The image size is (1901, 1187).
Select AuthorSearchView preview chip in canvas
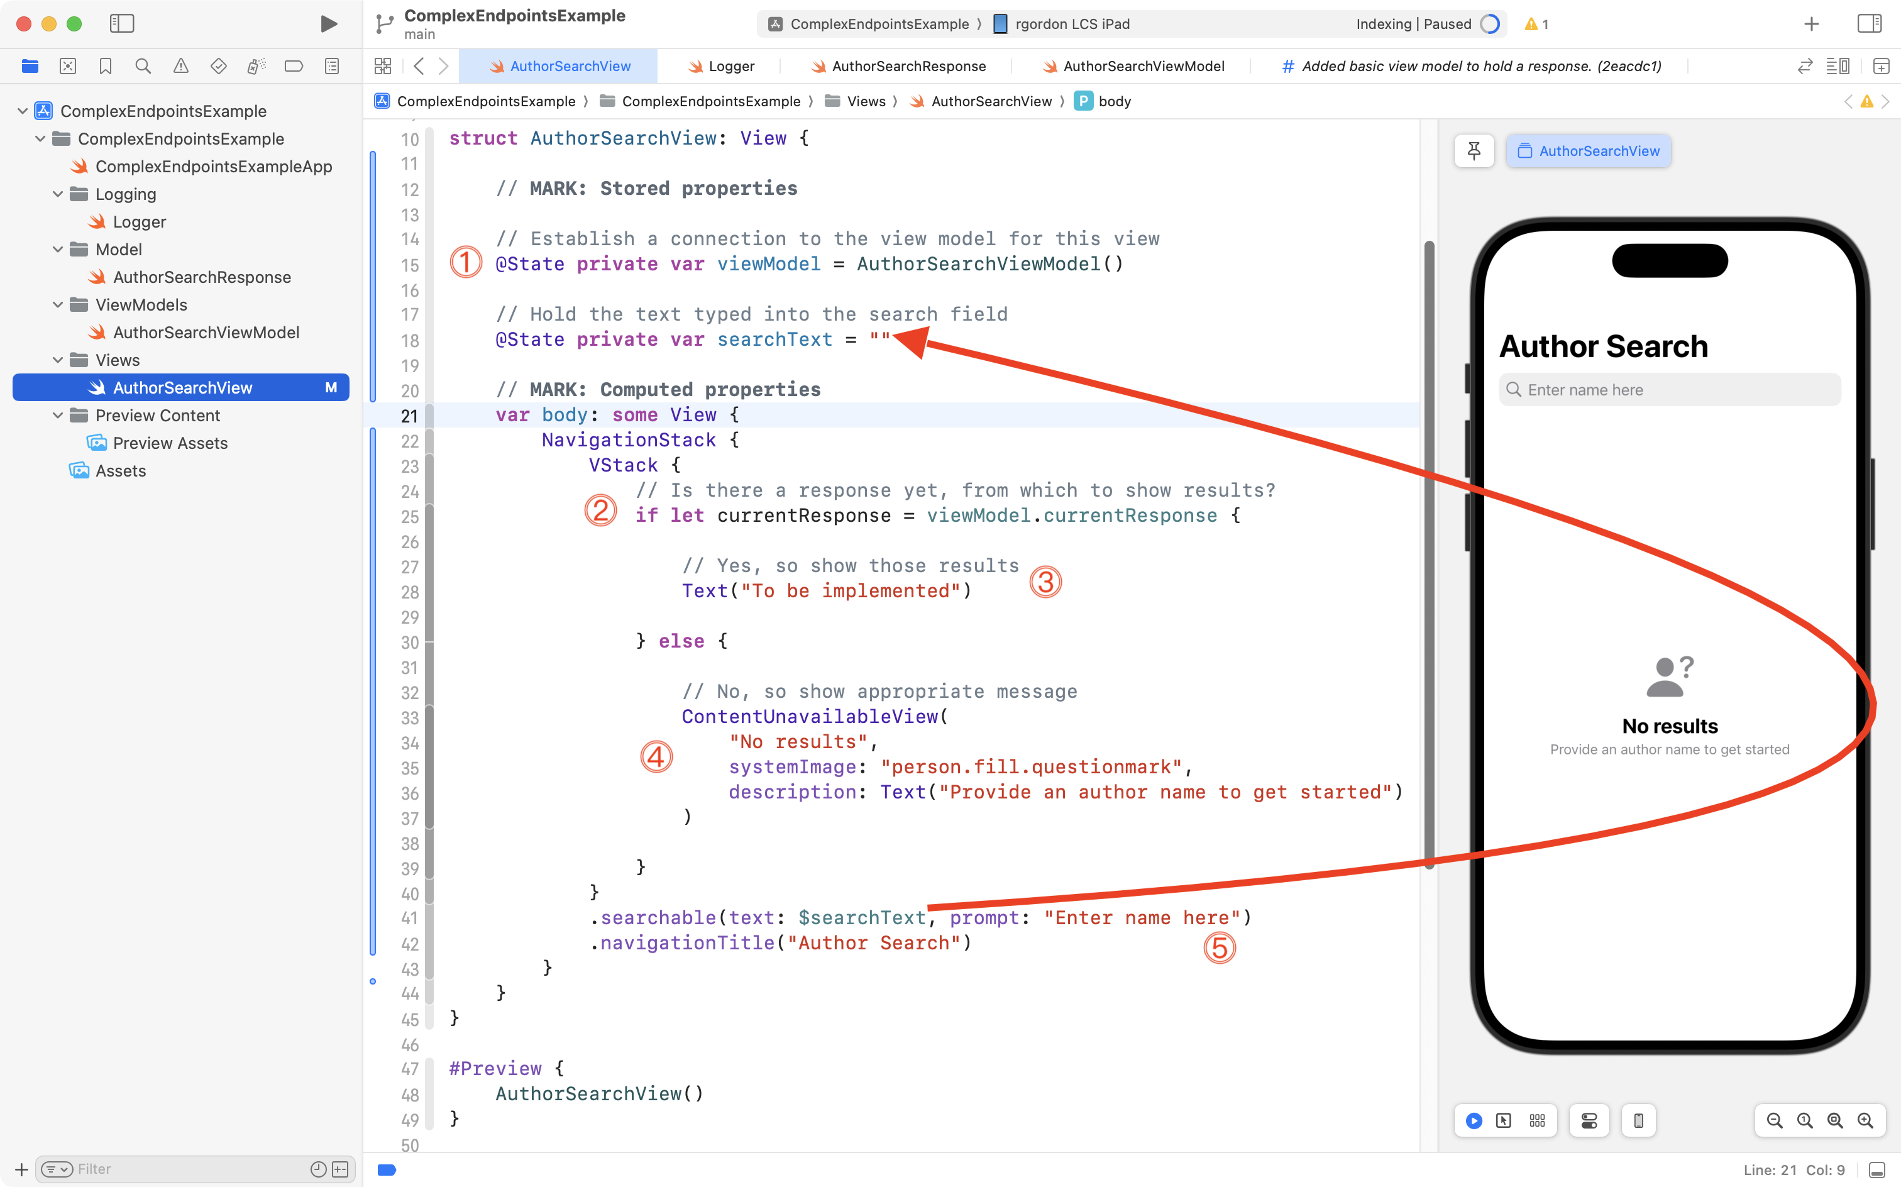pyautogui.click(x=1589, y=151)
